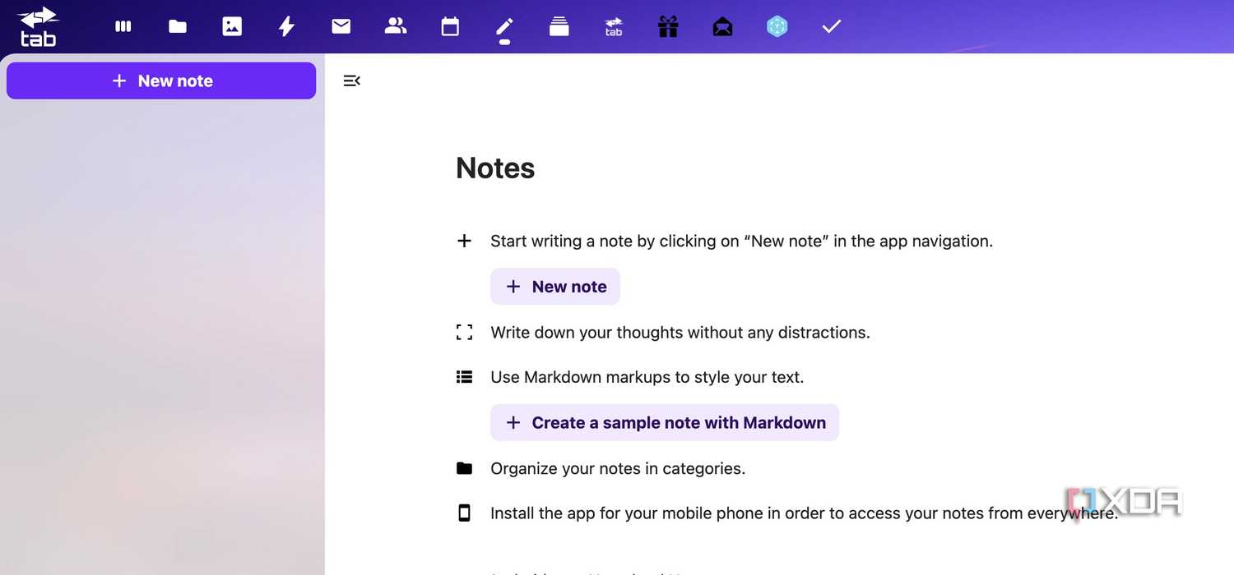Viewport: 1234px width, 575px height.
Task: Open the Mail envelope icon
Action: tap(341, 26)
